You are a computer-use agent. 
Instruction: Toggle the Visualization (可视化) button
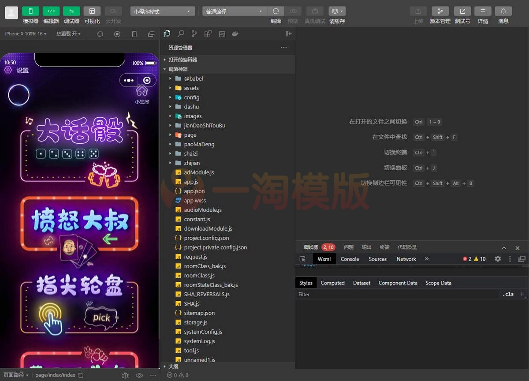(92, 11)
